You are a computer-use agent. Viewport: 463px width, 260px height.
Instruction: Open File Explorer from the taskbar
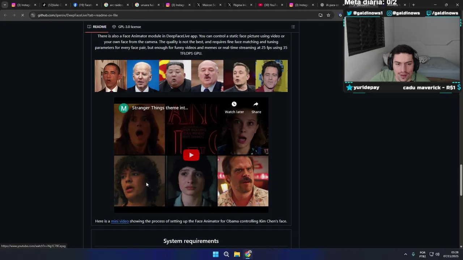point(237,254)
